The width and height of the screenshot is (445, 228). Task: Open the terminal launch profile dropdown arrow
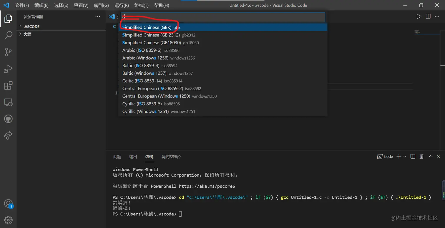point(405,157)
